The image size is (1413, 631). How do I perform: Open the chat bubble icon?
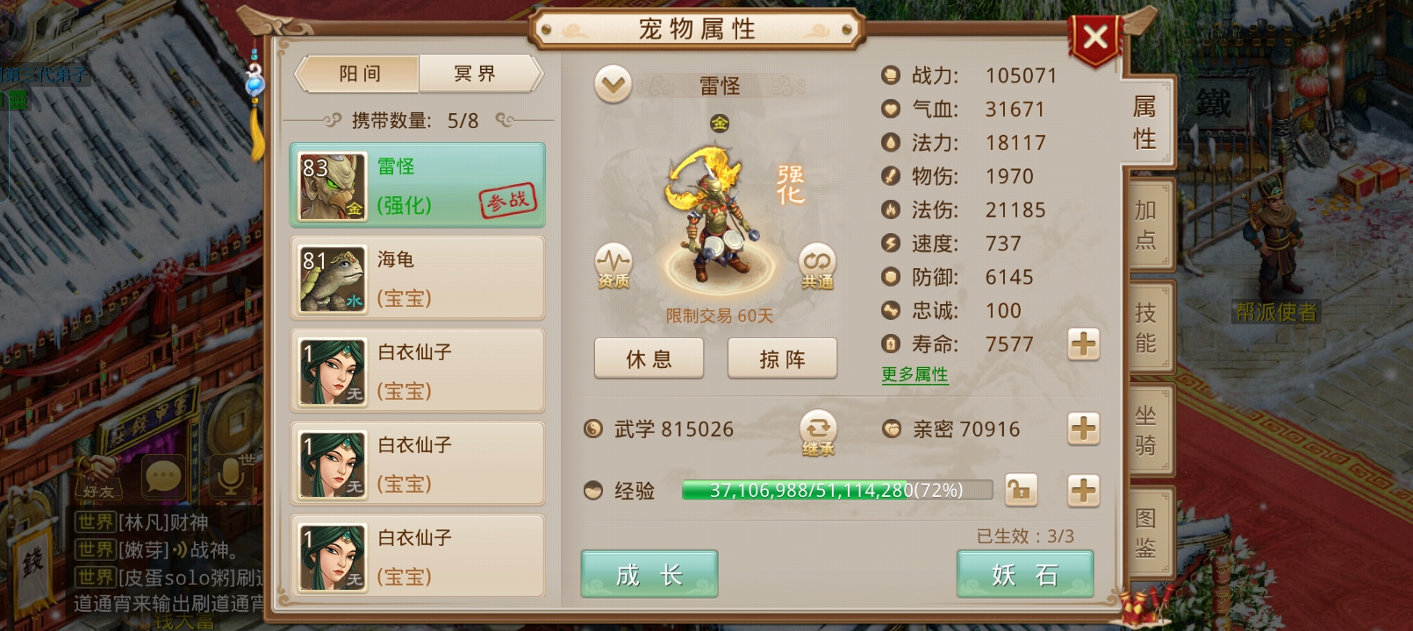click(x=162, y=478)
